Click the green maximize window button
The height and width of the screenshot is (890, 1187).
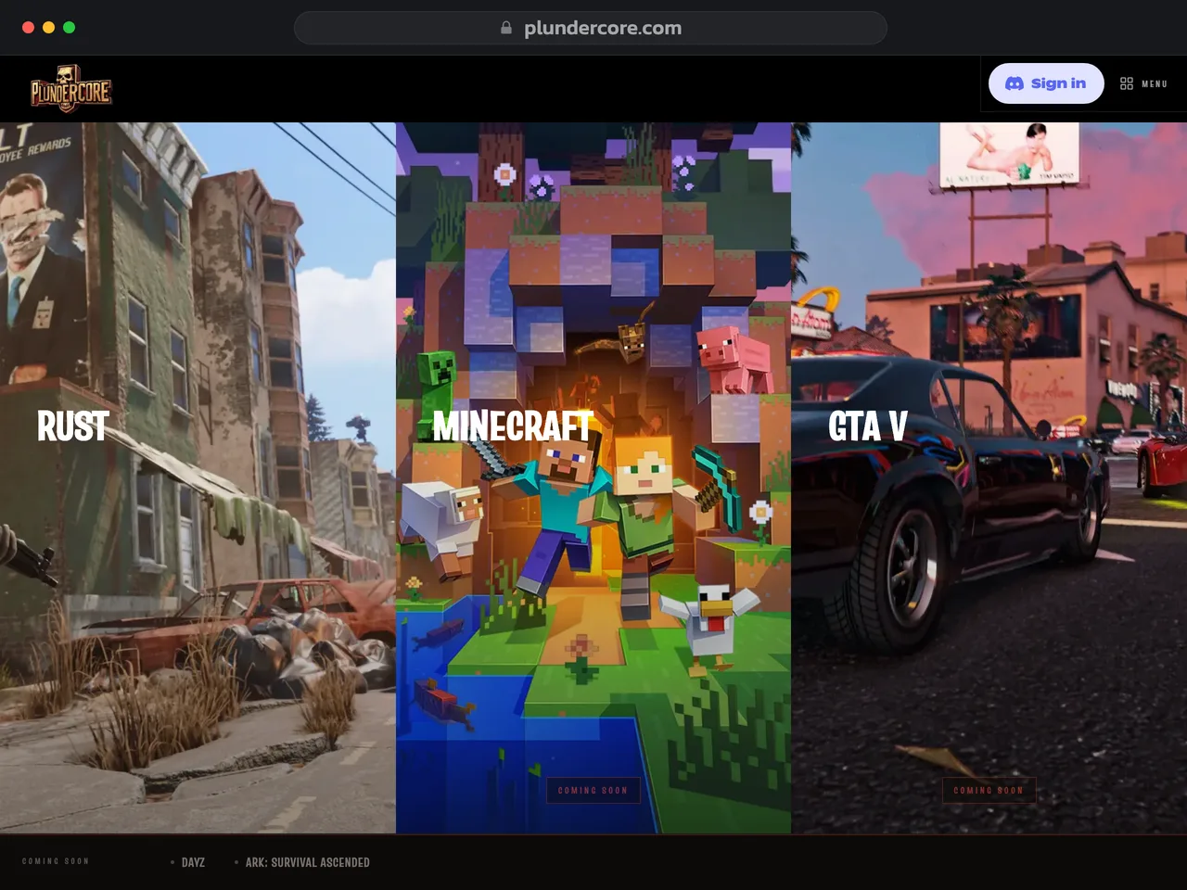pos(69,28)
